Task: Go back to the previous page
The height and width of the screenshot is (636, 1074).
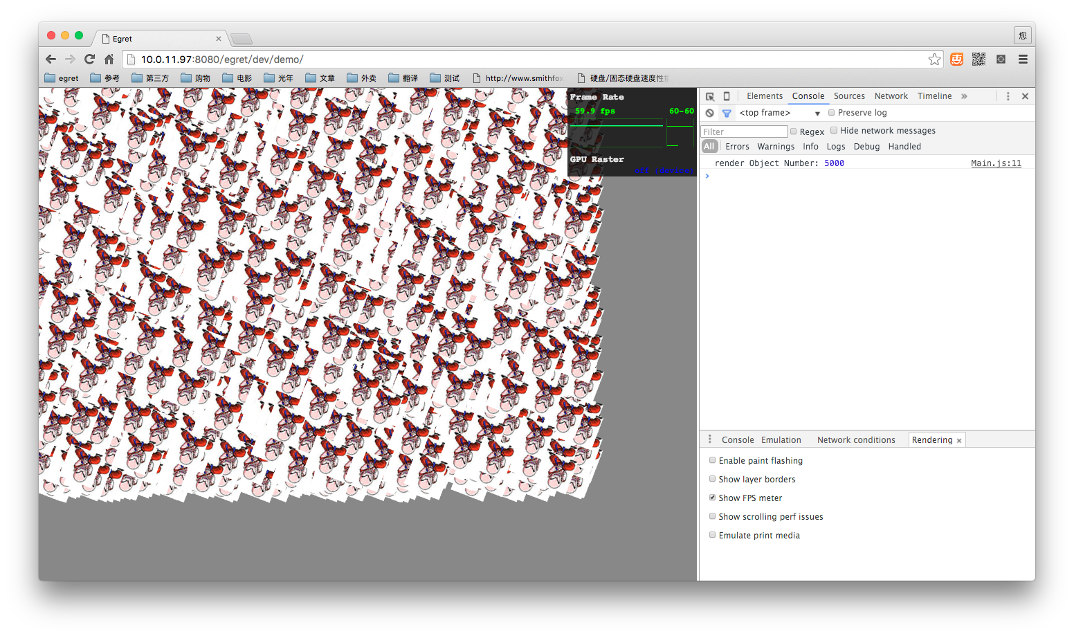Action: pyautogui.click(x=51, y=60)
